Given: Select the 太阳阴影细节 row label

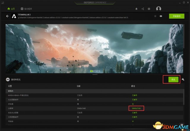Looking at the screenshot, I should [x=13, y=117].
